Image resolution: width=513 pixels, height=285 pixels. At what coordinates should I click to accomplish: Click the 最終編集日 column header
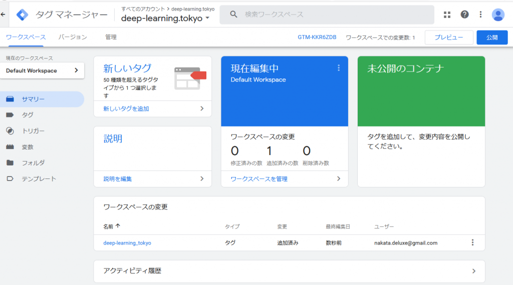(338, 226)
